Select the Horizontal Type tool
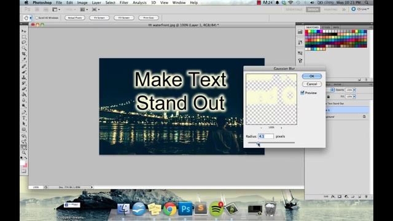Screen dimensions: 393x221 coord(24,118)
